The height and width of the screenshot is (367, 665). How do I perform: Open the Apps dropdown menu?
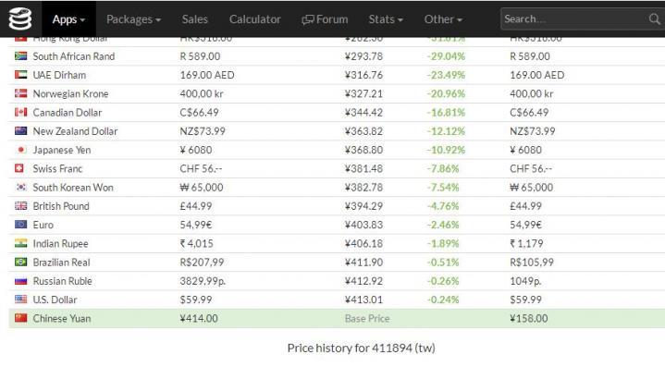tap(68, 19)
